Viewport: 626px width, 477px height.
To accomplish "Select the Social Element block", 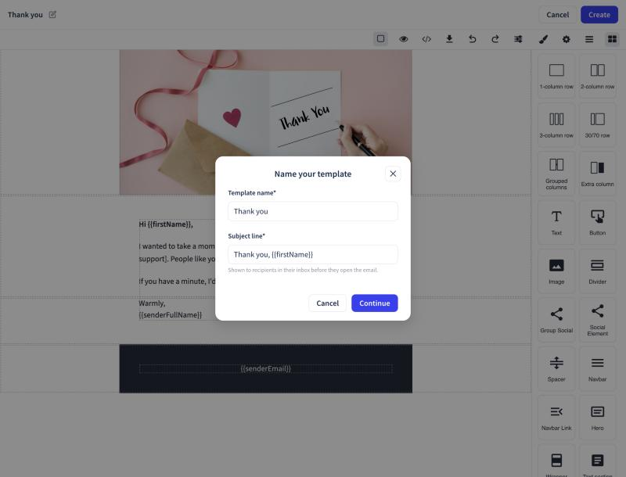I will 597,320.
